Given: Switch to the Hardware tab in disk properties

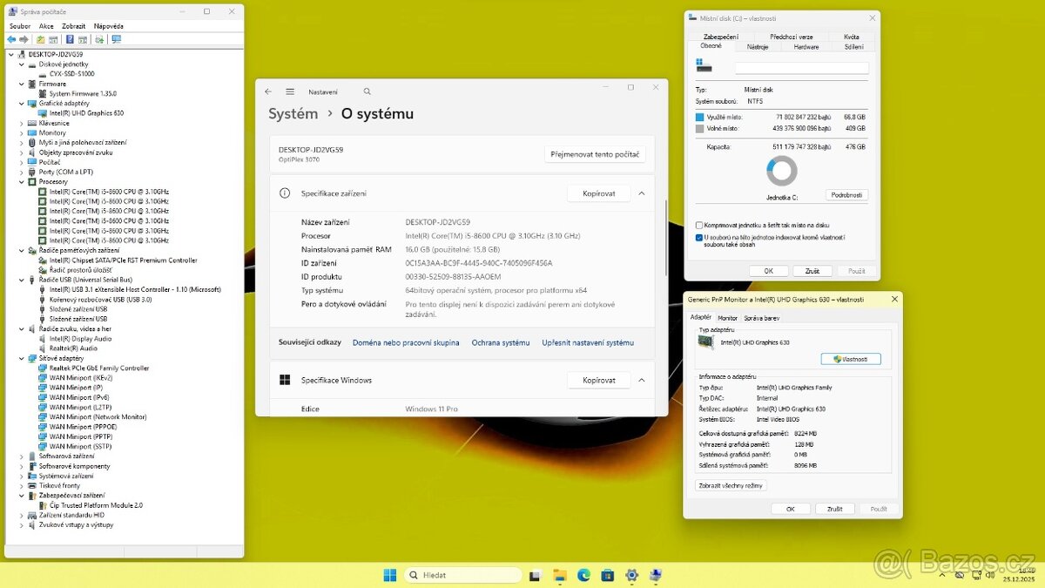Looking at the screenshot, I should point(806,46).
